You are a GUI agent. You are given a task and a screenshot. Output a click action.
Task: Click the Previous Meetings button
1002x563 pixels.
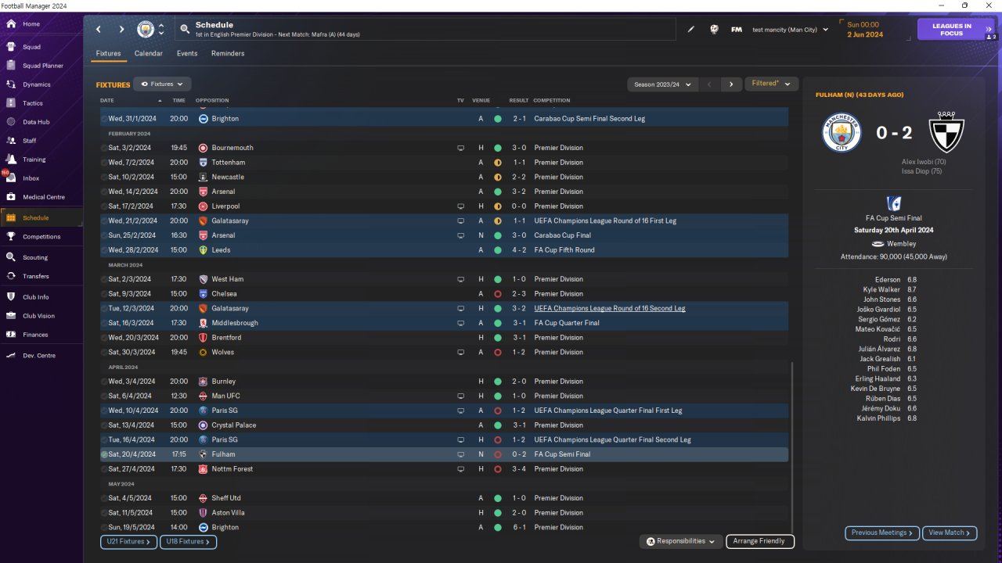881,533
